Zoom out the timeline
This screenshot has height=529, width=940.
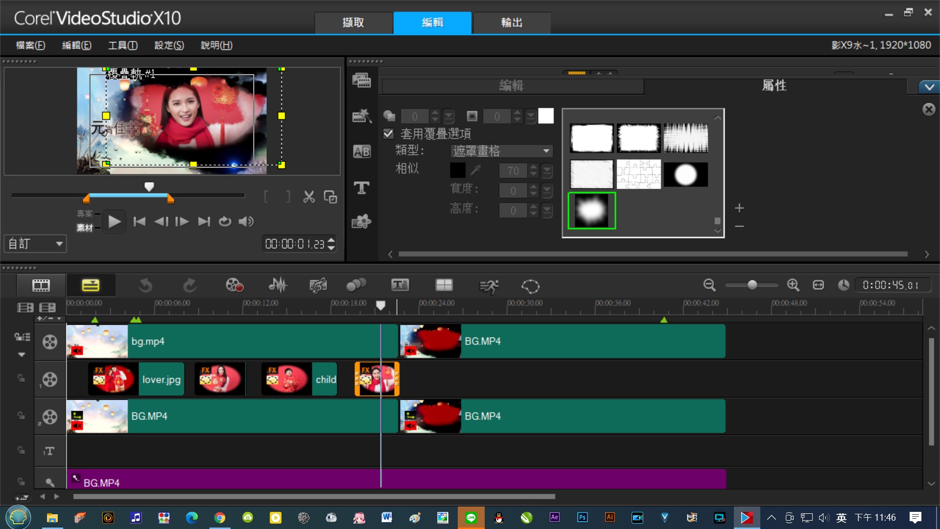click(709, 285)
